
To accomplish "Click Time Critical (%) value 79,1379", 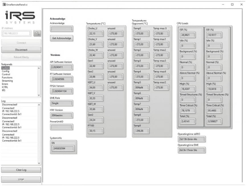I will (x=188, y=111).
